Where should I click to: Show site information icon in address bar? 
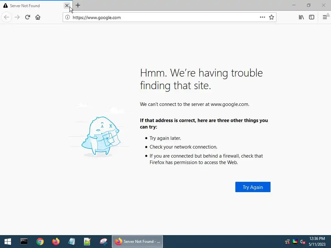coord(67,17)
